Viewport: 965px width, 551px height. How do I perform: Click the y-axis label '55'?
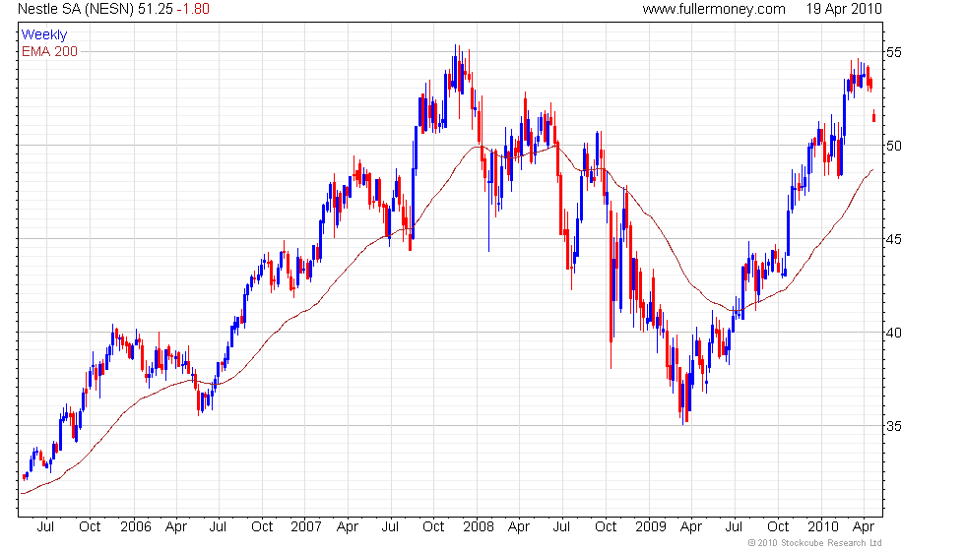[894, 52]
